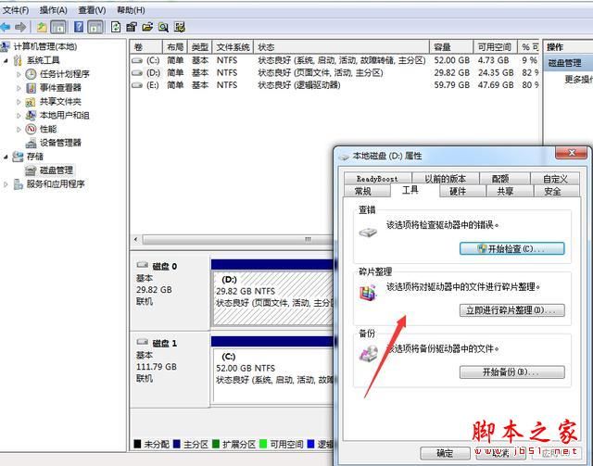Open 设备管理器 in the tree
This screenshot has height=466, width=593.
point(60,143)
